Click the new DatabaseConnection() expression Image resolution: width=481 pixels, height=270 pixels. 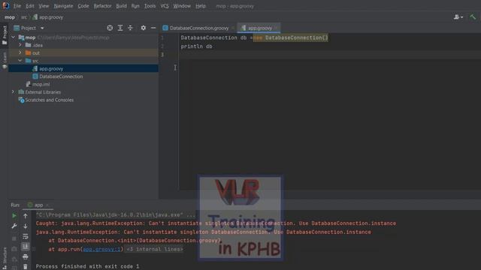(x=291, y=37)
